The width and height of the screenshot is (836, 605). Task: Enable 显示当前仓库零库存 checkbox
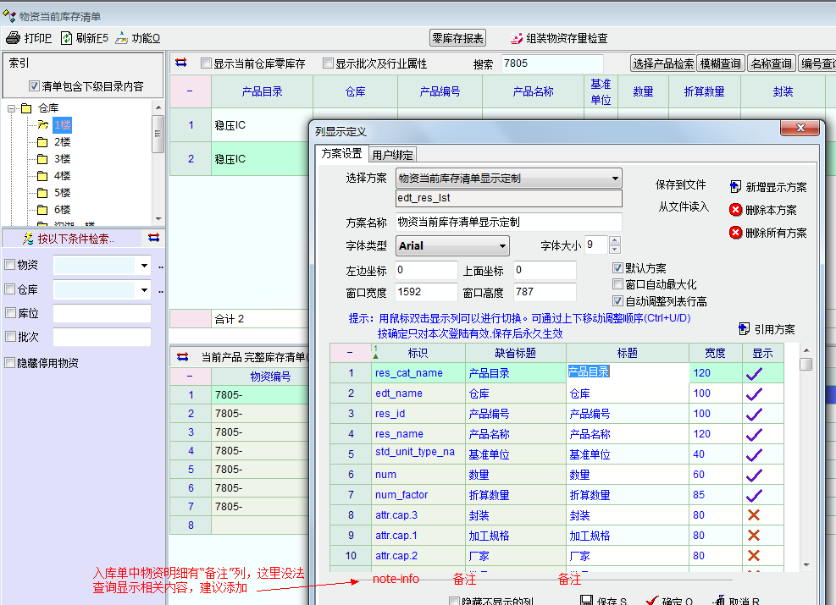tap(206, 63)
